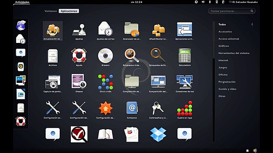273x153 pixels.
Task: Open the mail clock icon in dock
Action: point(21,39)
